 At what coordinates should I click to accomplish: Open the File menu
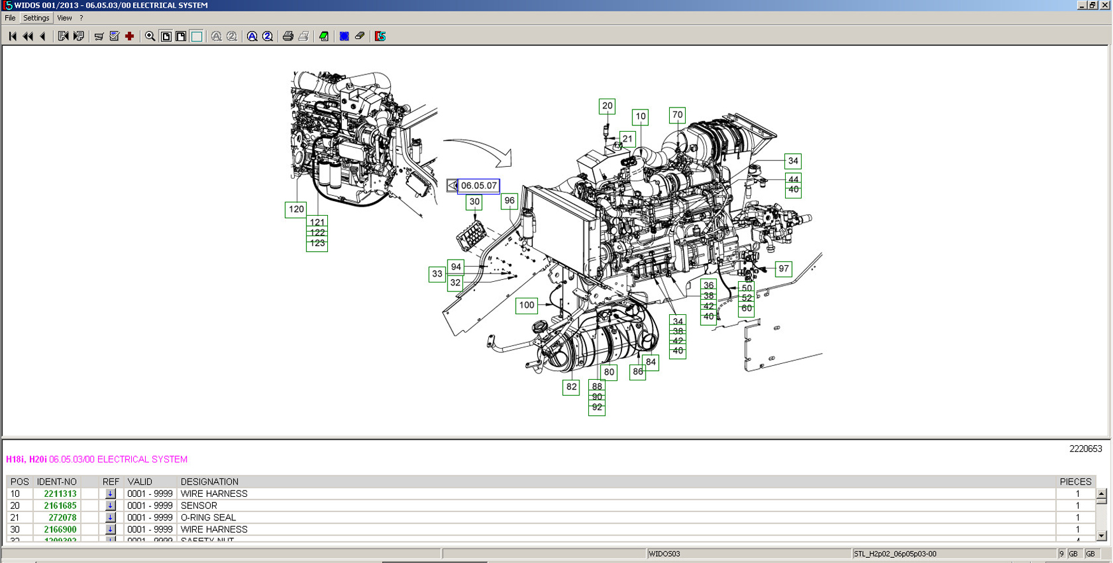click(10, 18)
